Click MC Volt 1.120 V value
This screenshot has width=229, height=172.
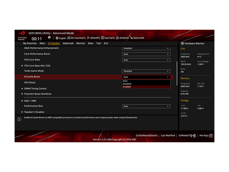200,86
